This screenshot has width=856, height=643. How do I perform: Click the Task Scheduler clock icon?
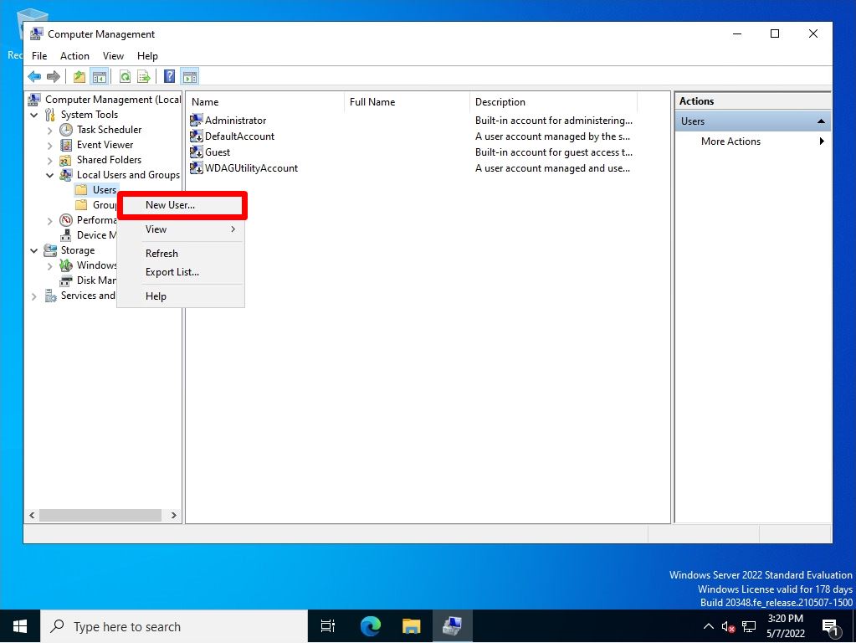pyautogui.click(x=66, y=130)
